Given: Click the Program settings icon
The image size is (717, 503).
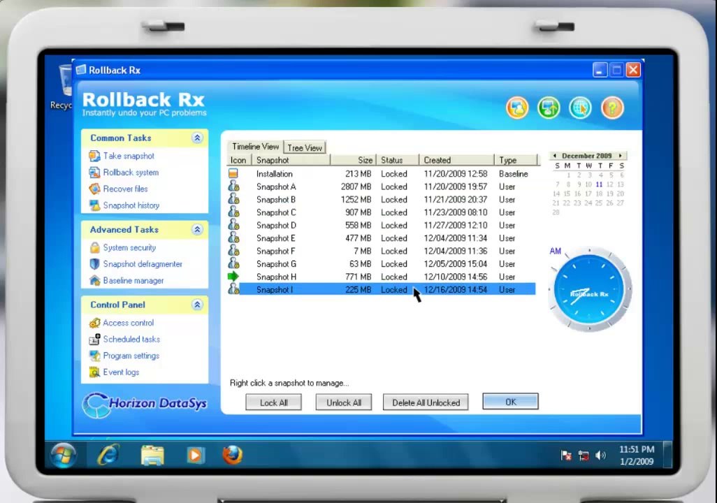Looking at the screenshot, I should pyautogui.click(x=94, y=356).
